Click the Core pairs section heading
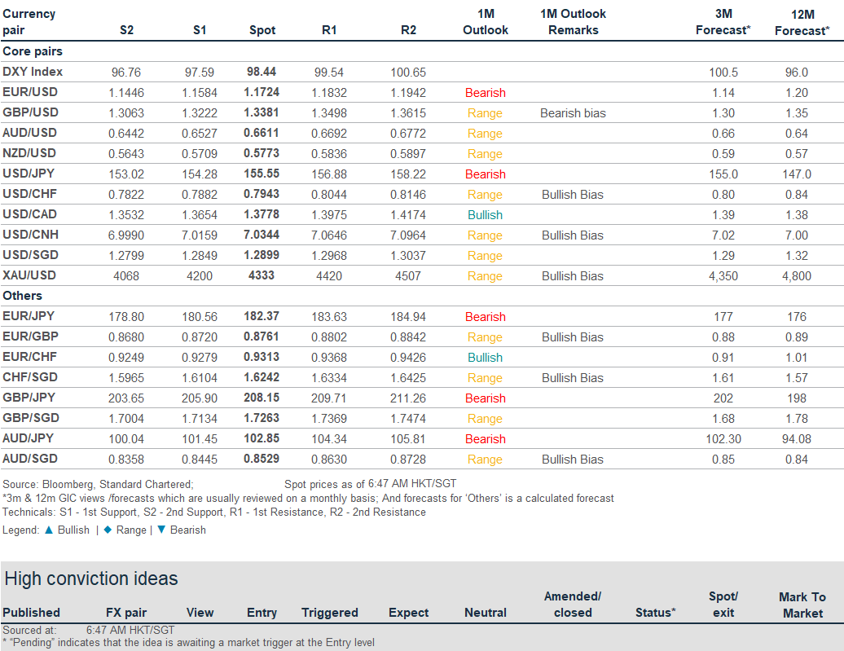This screenshot has width=844, height=651. coord(33,51)
